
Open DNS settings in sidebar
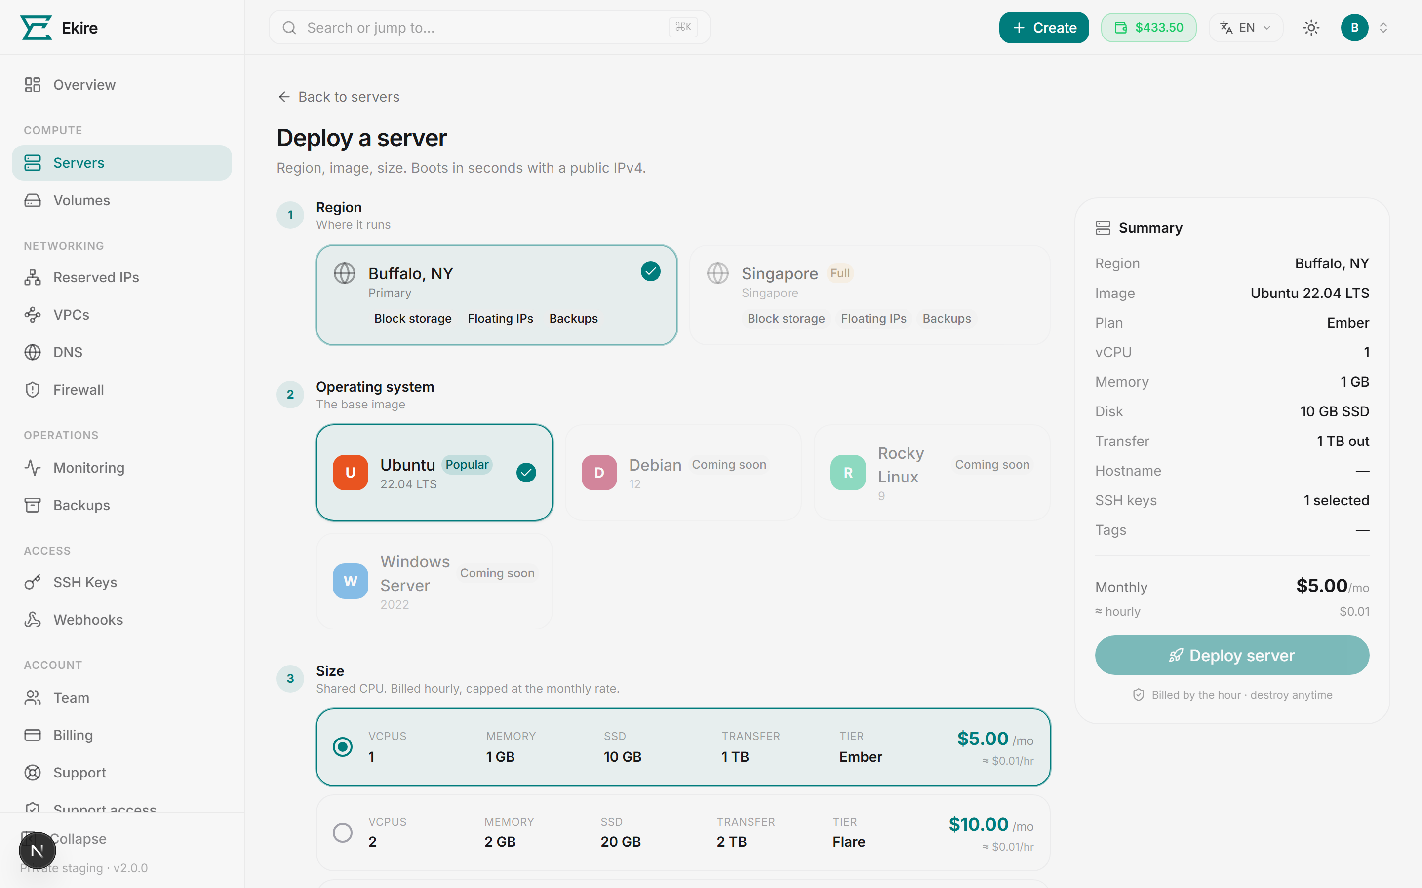point(121,352)
